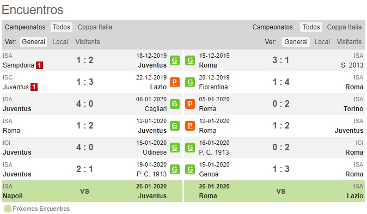Select left Coppa Italia championship filter

[x=95, y=27]
